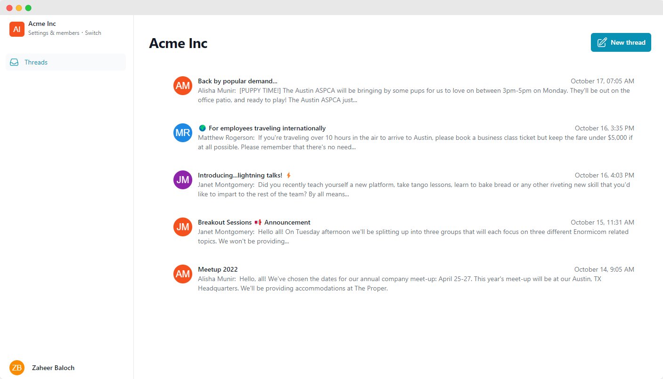Screen dimensions: 663x379
Task: Open your ZB profile avatar at bottom left
Action: (x=17, y=367)
